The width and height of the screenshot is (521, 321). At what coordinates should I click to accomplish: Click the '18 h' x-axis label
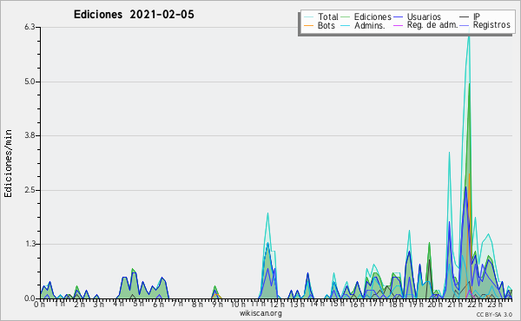tap(396, 305)
